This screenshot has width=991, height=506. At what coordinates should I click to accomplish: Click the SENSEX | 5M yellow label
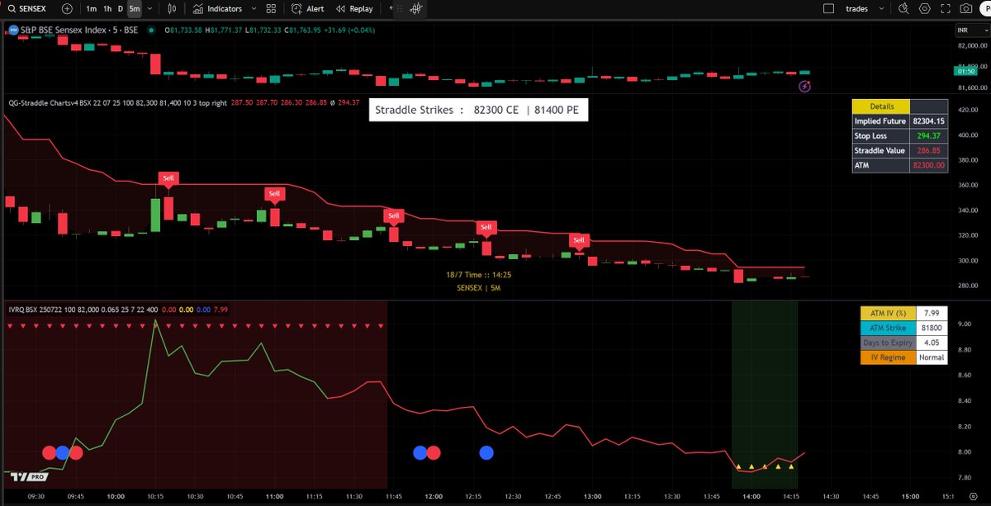point(479,288)
